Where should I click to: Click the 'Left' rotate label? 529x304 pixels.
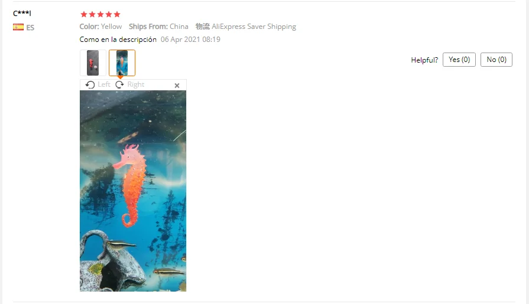(x=104, y=84)
